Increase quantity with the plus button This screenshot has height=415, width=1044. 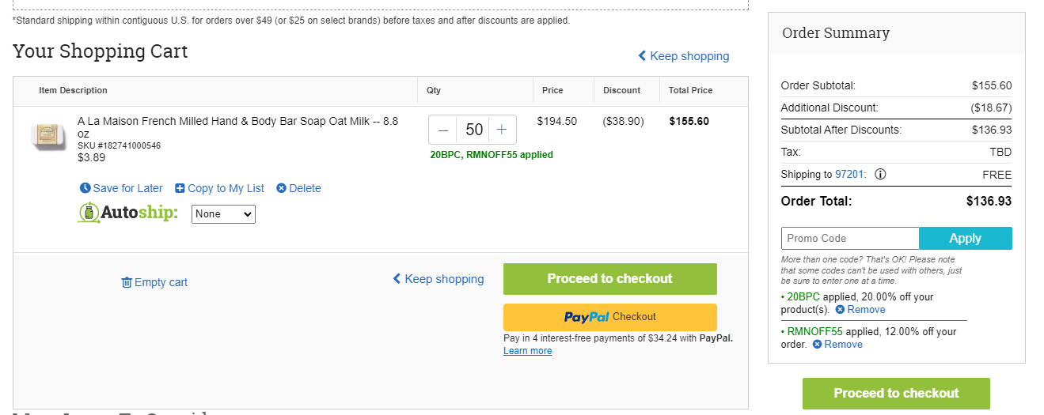tap(502, 130)
